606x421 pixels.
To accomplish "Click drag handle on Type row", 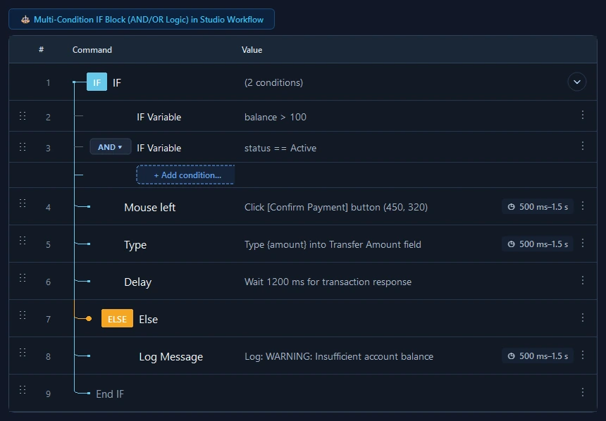I will [x=23, y=240].
